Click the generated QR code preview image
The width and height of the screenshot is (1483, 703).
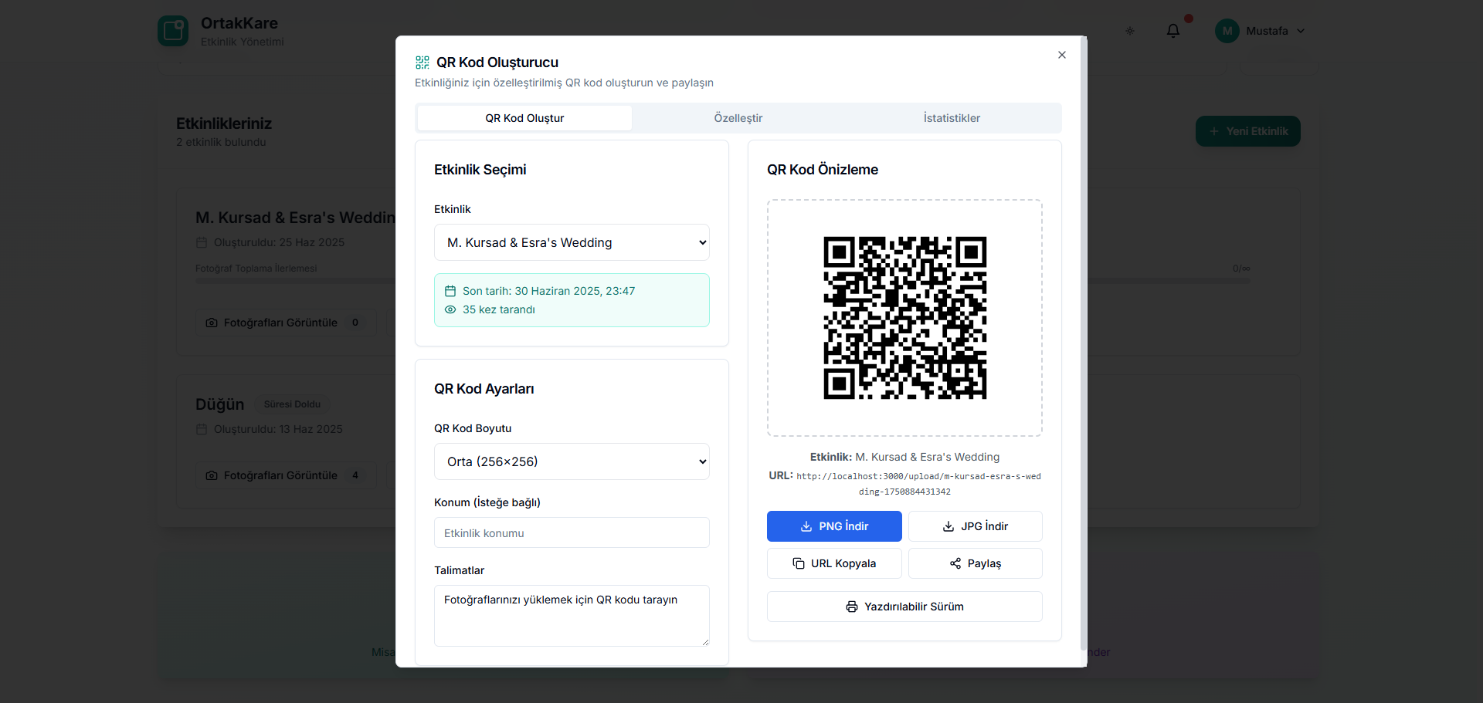click(x=904, y=318)
